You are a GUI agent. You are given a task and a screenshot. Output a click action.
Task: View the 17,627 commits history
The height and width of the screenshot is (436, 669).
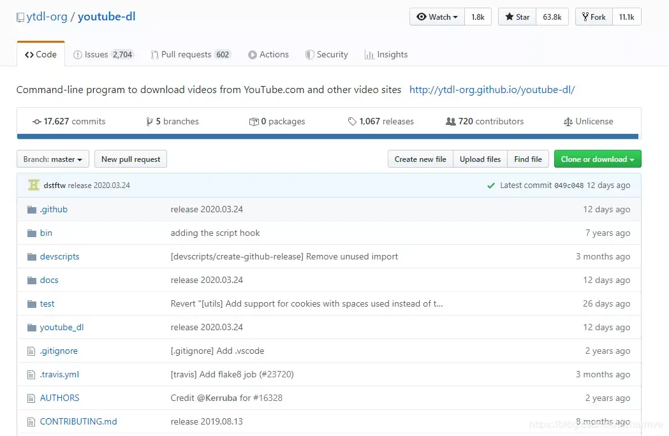tap(69, 121)
